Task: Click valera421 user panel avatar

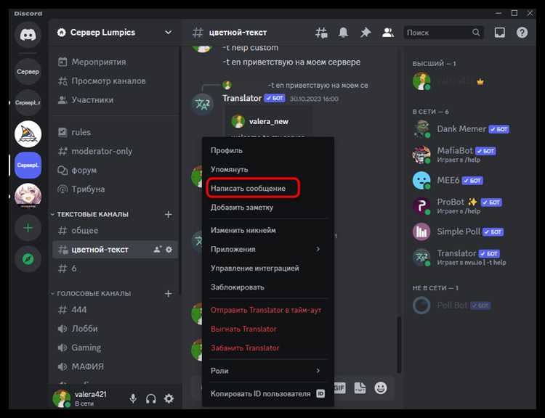Action: [x=61, y=398]
